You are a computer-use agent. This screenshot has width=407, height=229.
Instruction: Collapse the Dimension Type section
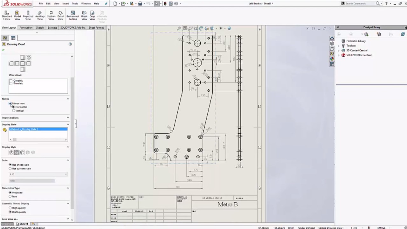(68, 188)
